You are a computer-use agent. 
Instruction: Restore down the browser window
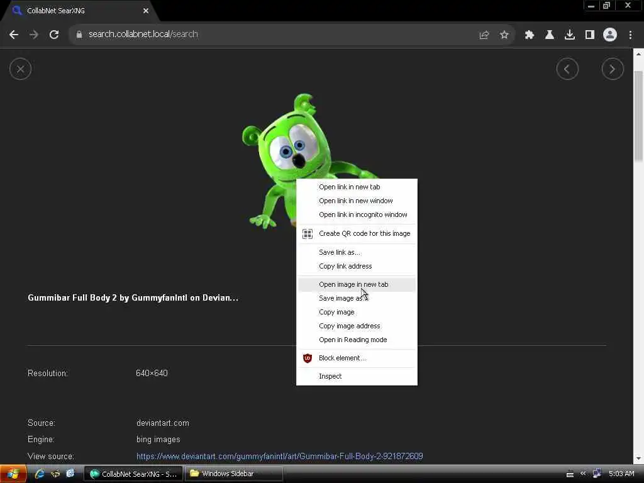click(x=607, y=6)
